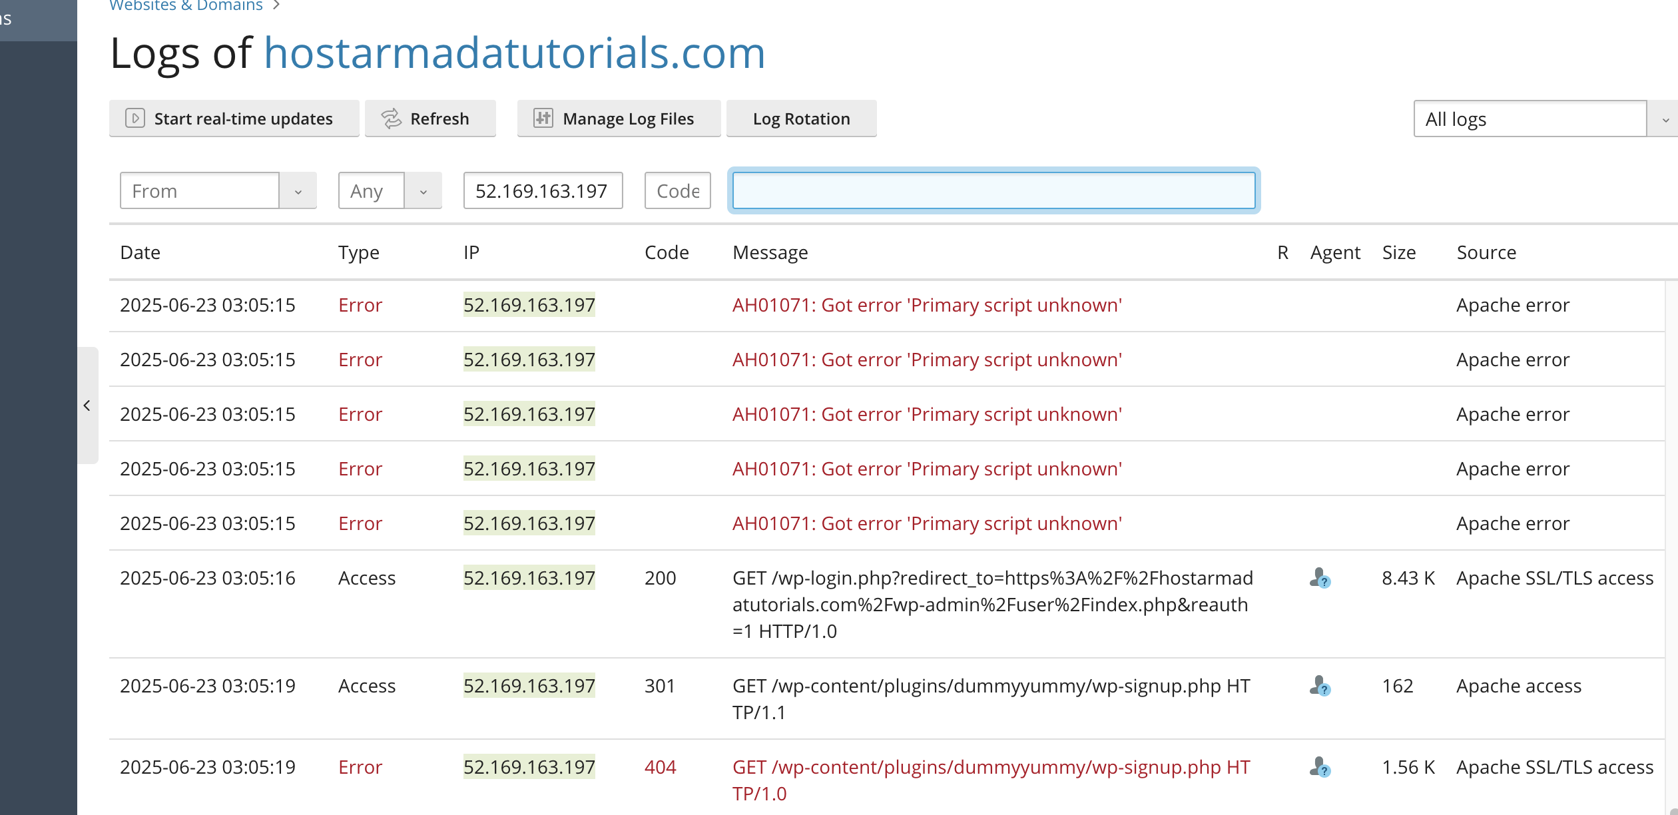Click the Any text in the type filter
This screenshot has width=1678, height=815.
366,192
